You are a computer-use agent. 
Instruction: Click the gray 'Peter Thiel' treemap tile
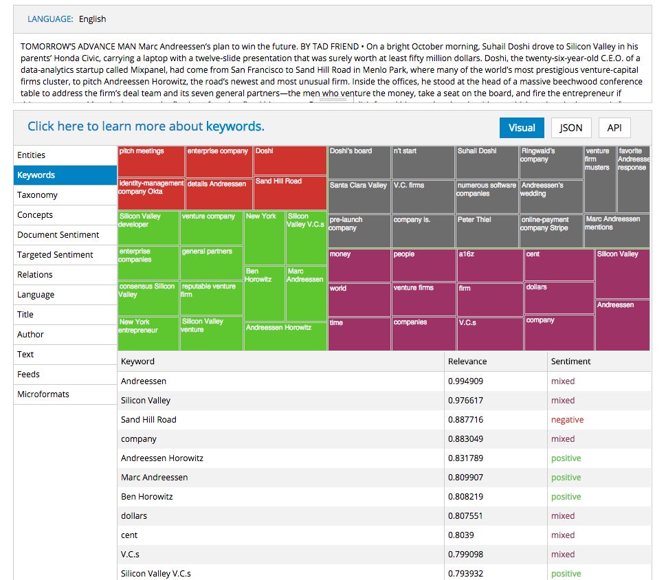click(487, 231)
